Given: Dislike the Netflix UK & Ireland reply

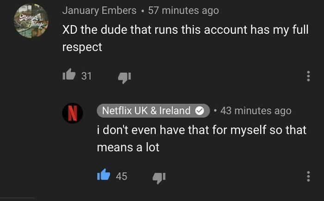Looking at the screenshot, I should [x=159, y=176].
